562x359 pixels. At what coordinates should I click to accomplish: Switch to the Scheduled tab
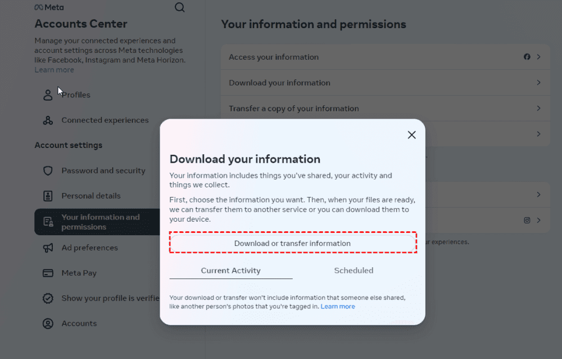coord(353,271)
